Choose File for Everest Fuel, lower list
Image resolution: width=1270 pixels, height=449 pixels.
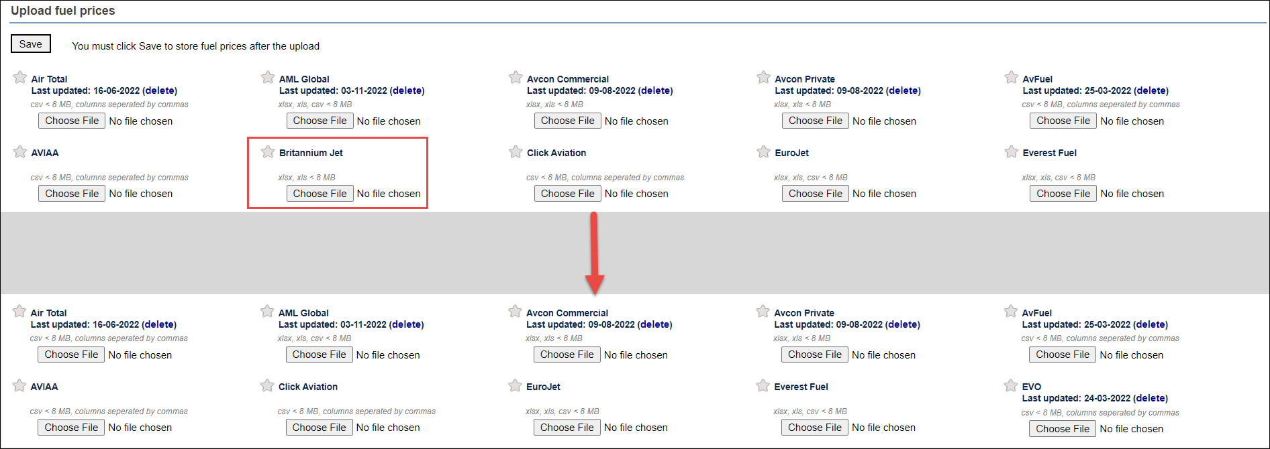tap(815, 428)
